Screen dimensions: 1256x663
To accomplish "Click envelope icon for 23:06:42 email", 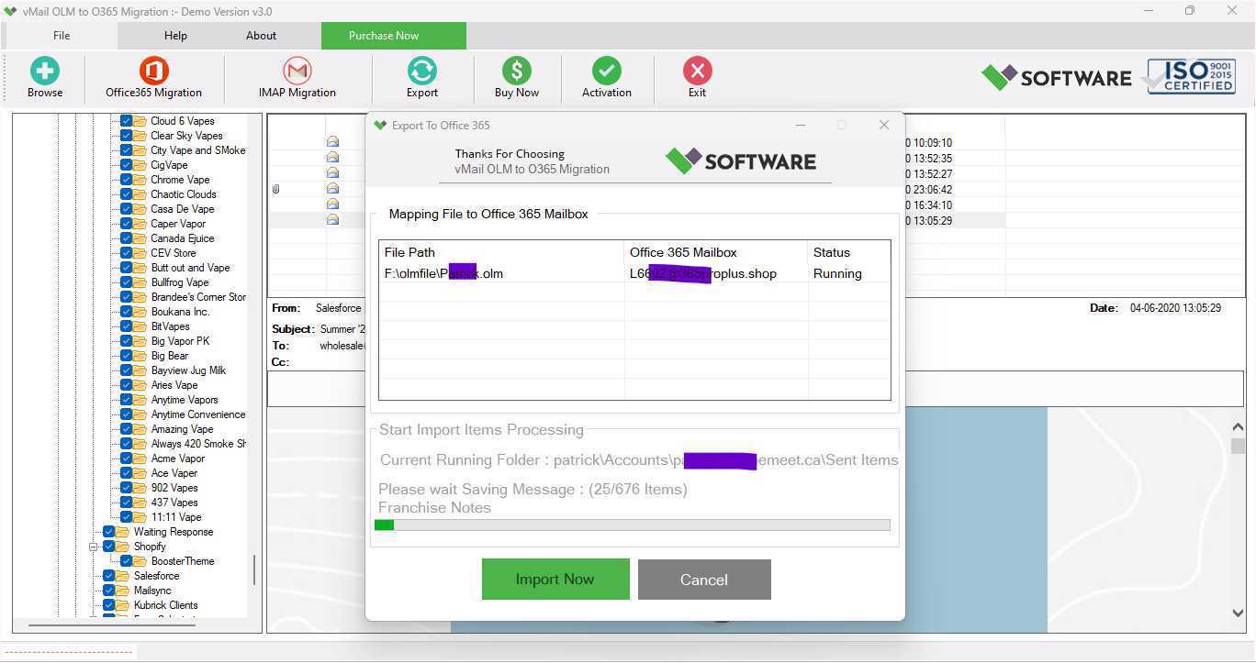I will pos(332,189).
